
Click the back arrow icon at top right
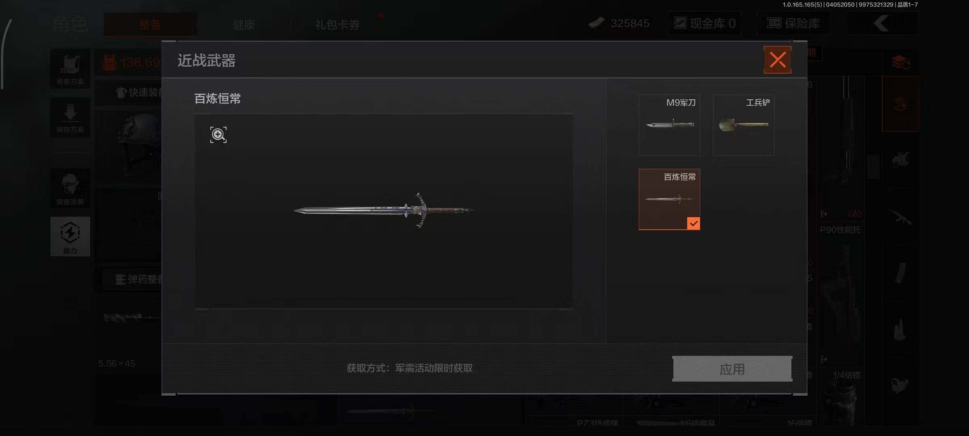[882, 23]
